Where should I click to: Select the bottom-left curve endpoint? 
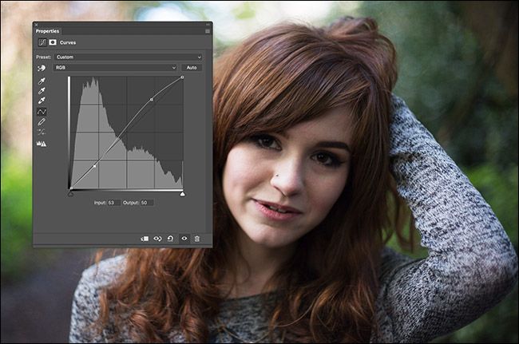pos(71,188)
